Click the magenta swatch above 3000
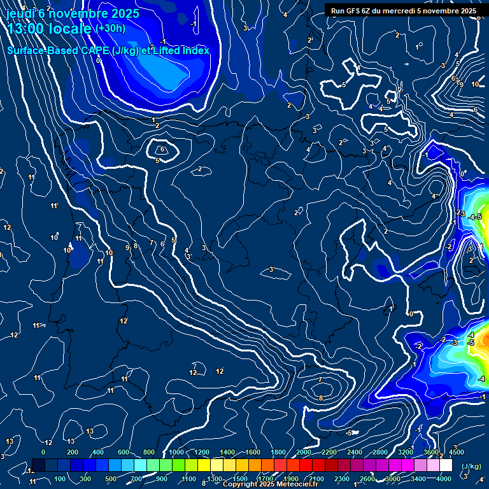The width and height of the screenshot is (489, 489). [395, 465]
